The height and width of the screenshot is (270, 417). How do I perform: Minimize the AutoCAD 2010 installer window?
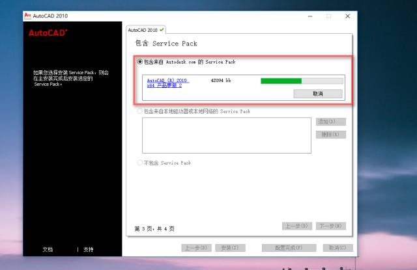310,16
